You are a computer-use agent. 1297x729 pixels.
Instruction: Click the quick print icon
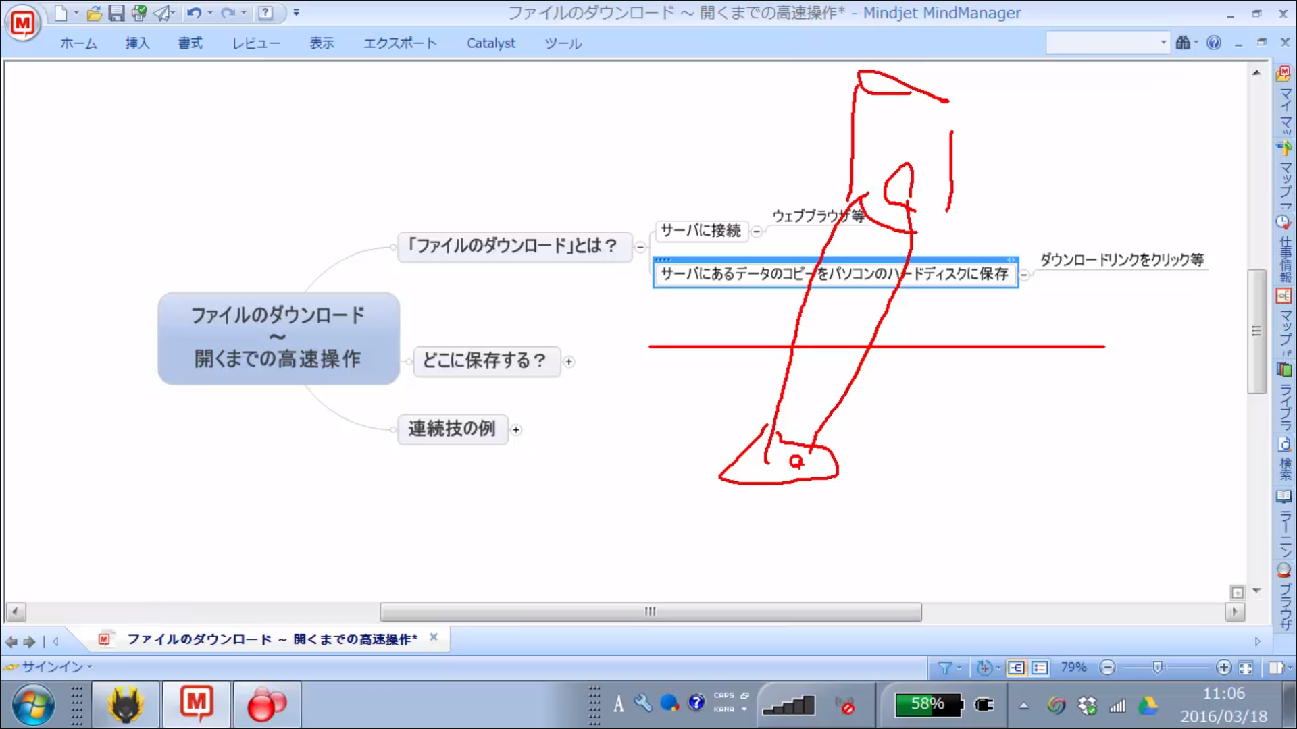click(139, 13)
